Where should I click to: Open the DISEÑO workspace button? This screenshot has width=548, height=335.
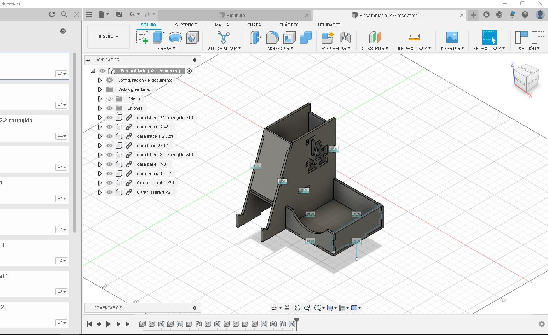(x=108, y=37)
